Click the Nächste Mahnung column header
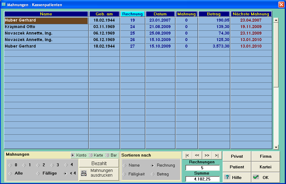 pyautogui.click(x=251, y=14)
